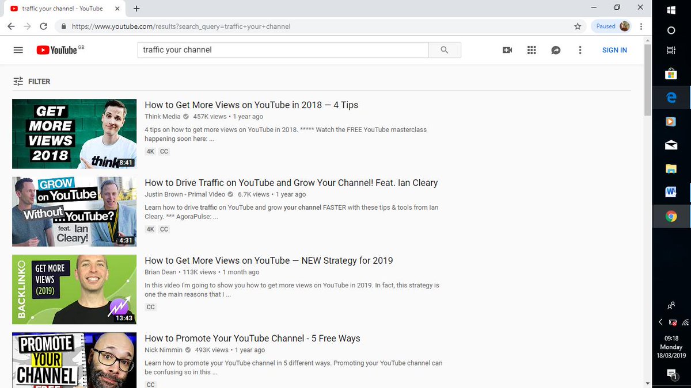Click '493K views' text

211,349
